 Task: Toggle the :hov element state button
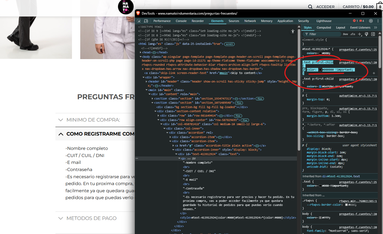pyautogui.click(x=345, y=34)
